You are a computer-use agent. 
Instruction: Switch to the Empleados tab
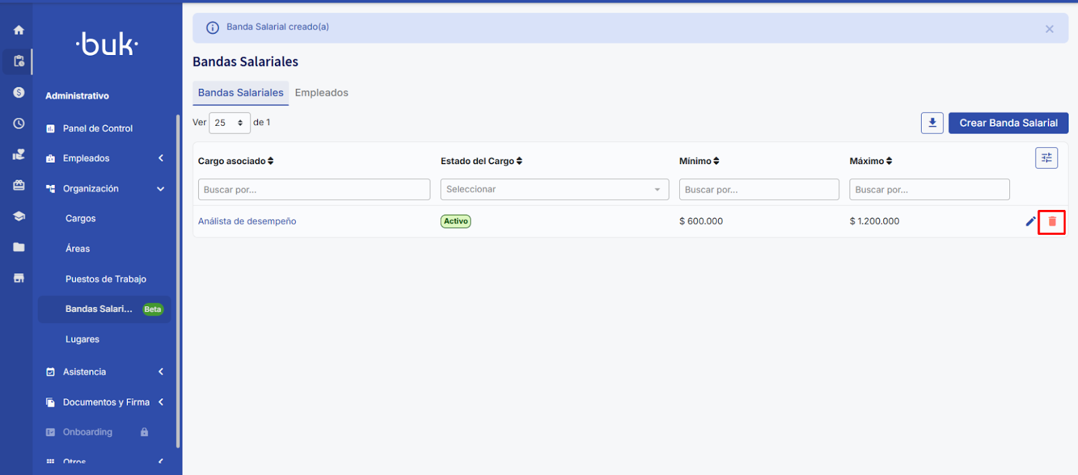(321, 93)
